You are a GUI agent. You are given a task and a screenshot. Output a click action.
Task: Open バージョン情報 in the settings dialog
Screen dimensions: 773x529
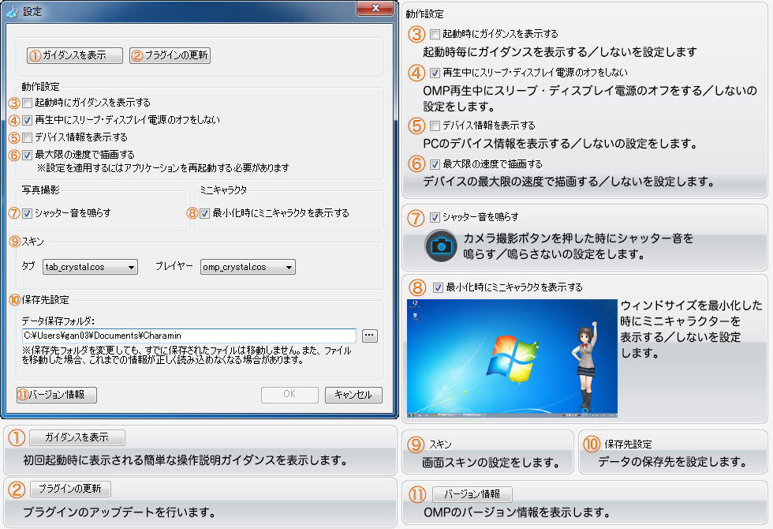[57, 395]
